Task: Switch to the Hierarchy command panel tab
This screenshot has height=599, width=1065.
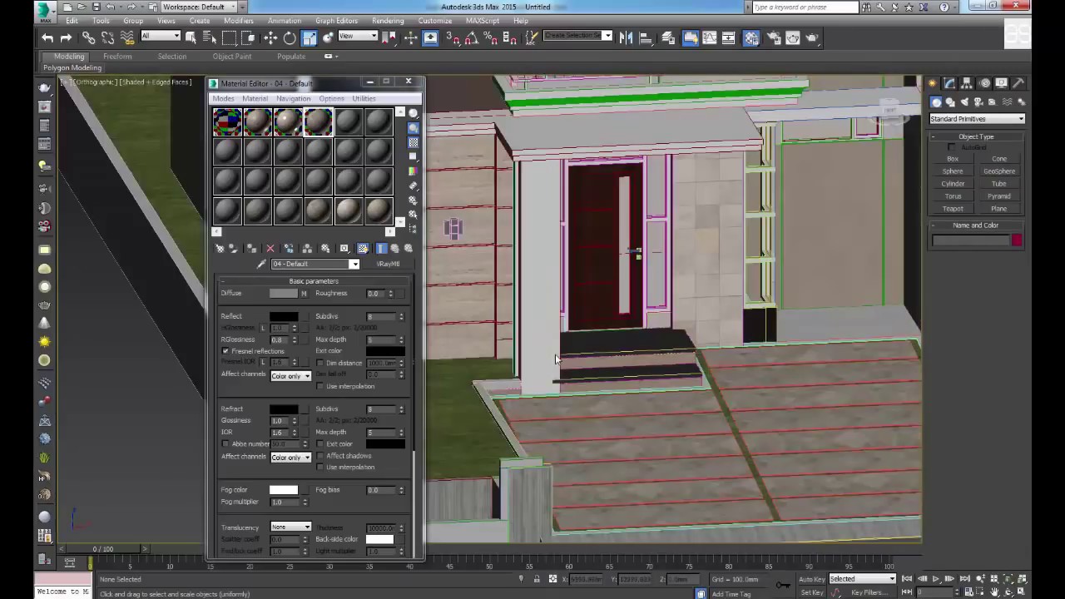Action: pos(968,83)
